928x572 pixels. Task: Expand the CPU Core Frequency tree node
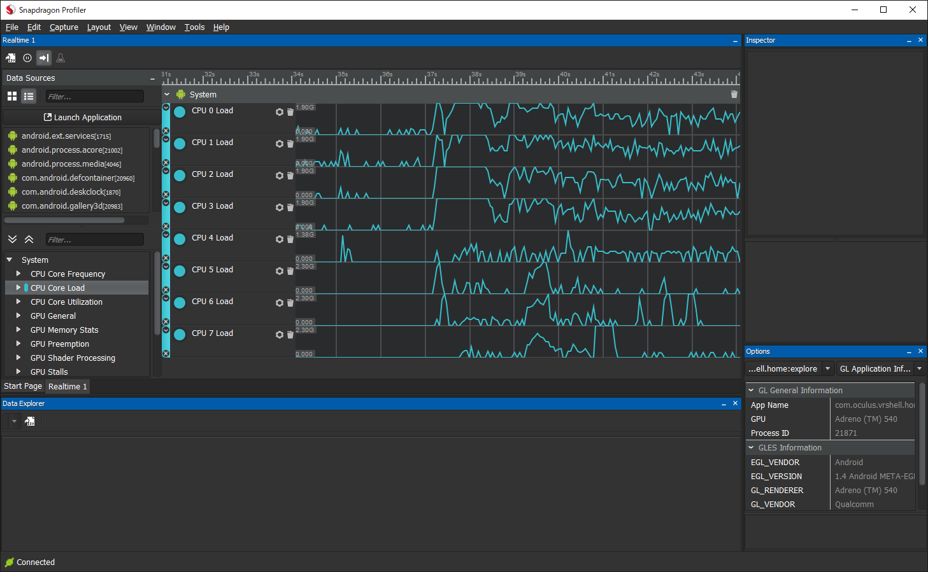[x=18, y=274]
